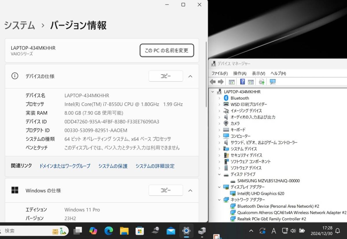Switch to Device Manager on the taskbar
Image resolution: width=347 pixels, height=239 pixels.
tap(202, 231)
